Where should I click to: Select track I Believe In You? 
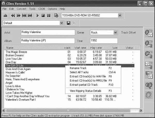pyautogui.click(x=15, y=89)
